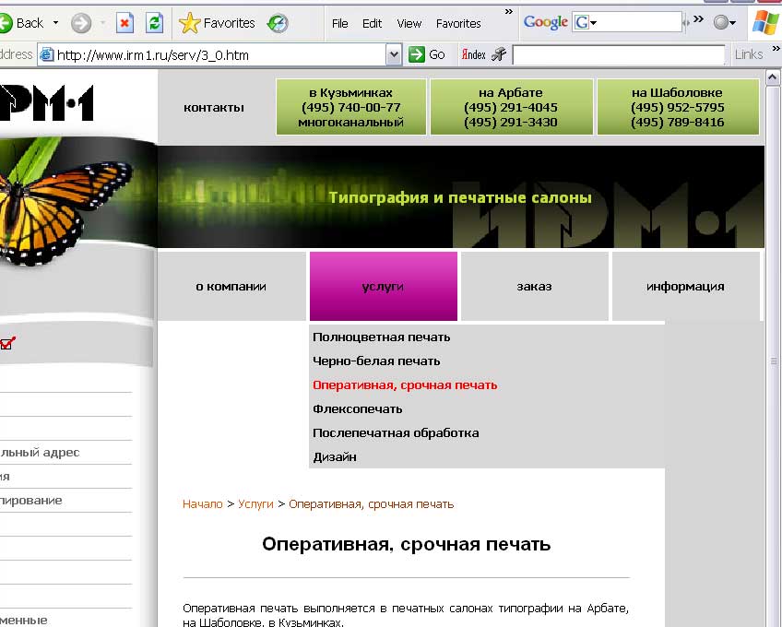This screenshot has width=782, height=627.
Task: Open the «о компании» navigation tab
Action: pyautogui.click(x=231, y=286)
